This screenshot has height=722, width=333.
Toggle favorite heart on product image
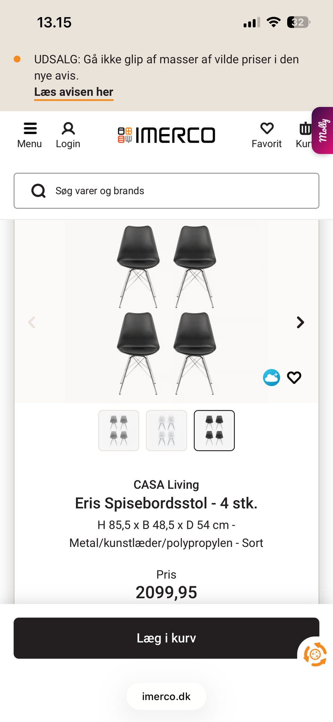pos(294,377)
